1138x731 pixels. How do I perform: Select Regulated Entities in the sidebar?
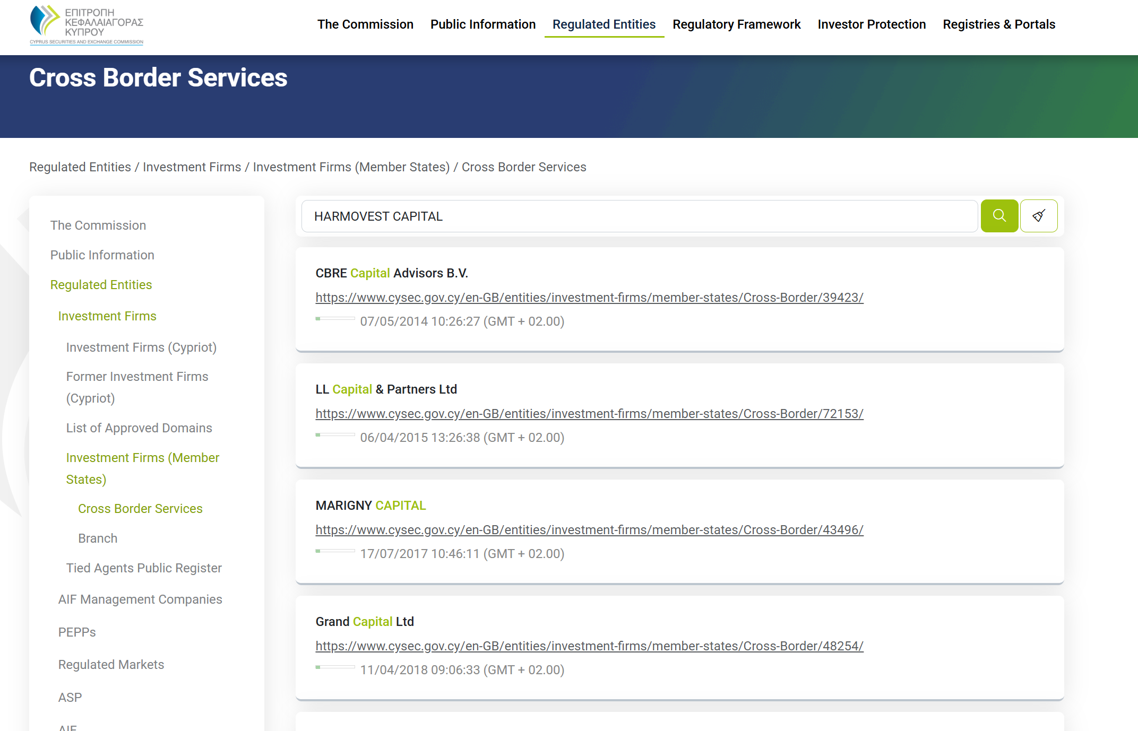[x=101, y=285]
